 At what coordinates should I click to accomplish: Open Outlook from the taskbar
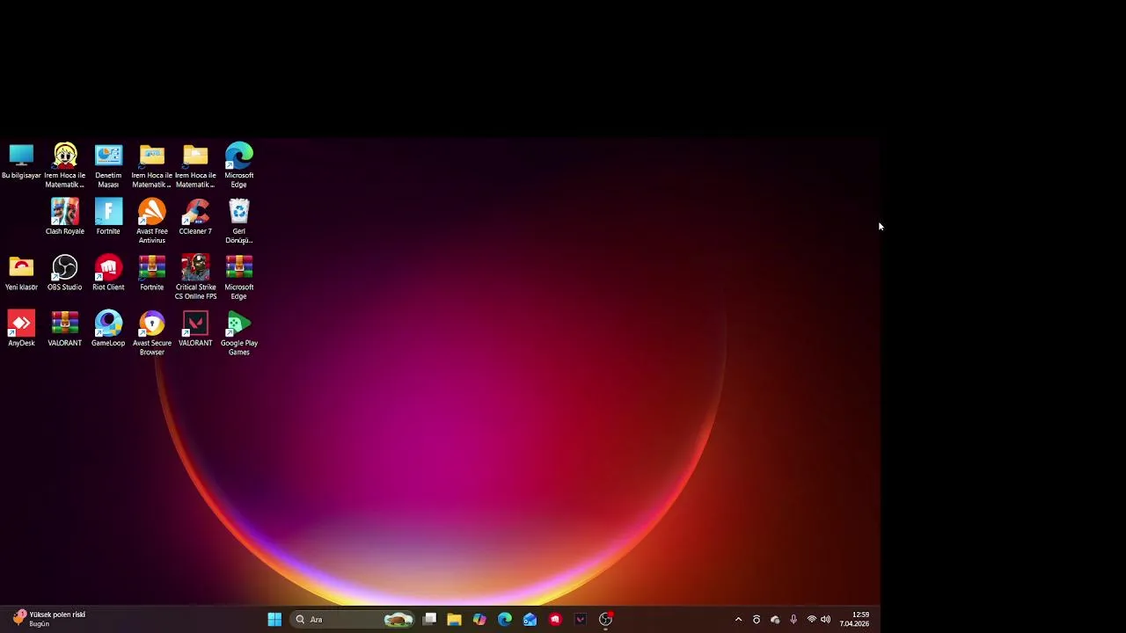pyautogui.click(x=530, y=620)
